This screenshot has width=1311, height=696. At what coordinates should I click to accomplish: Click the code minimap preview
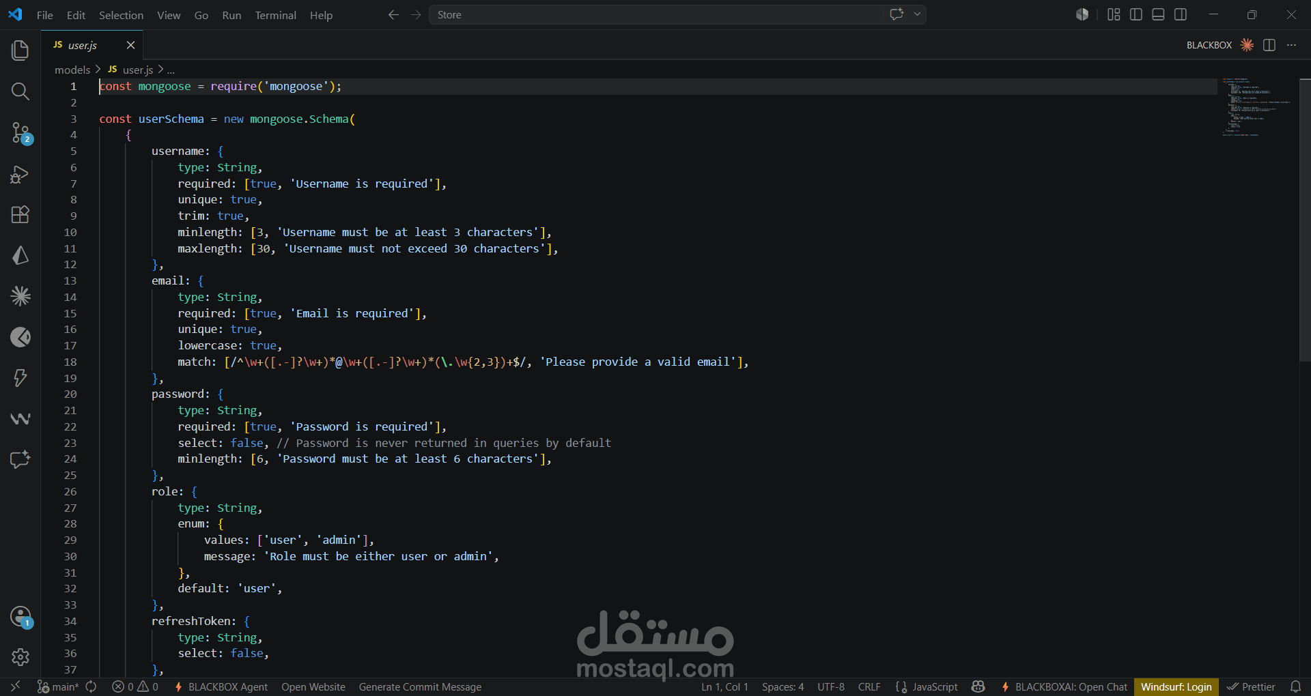point(1256,107)
